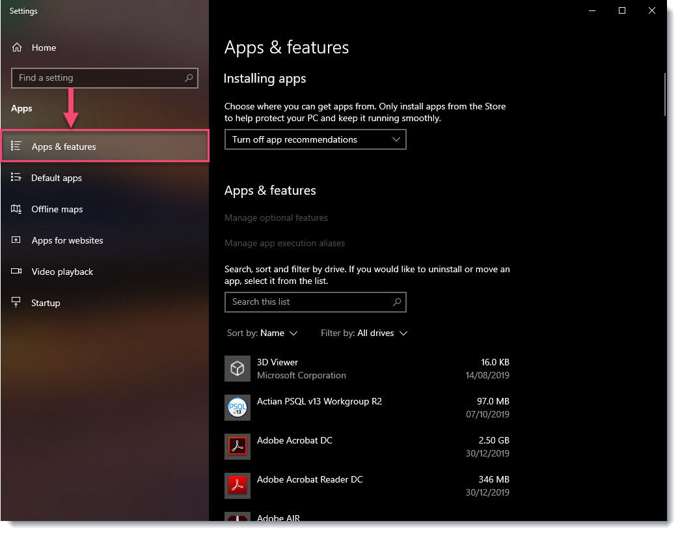Open the Filter by All drives dropdown
This screenshot has height=534, width=680.
click(x=364, y=333)
